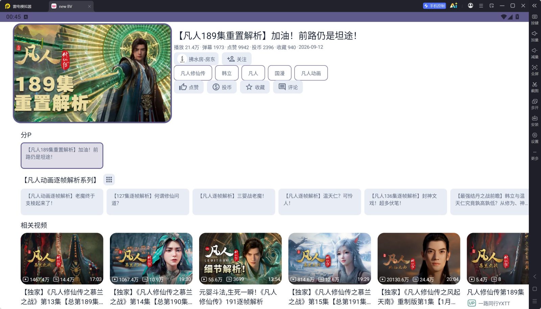
Task: Open series item 最强结丹之战前瞻
Action: 490,202
